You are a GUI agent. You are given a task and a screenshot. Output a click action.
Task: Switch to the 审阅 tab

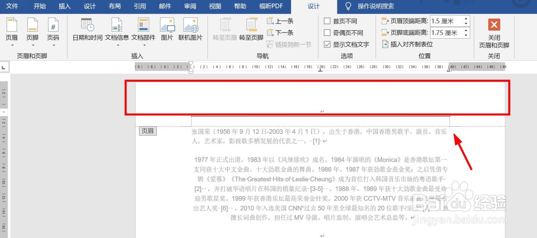[190, 6]
